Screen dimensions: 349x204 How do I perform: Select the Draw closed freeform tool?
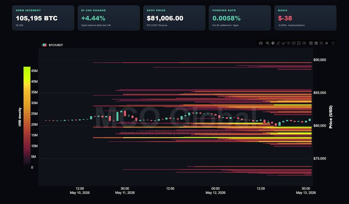tap(288, 43)
